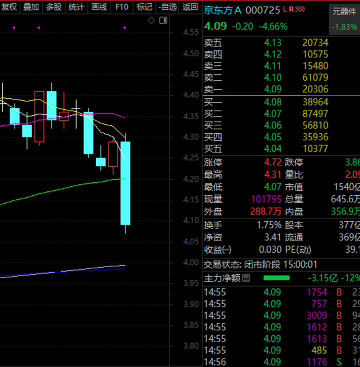Open the 复权 price adjustment menu

click(x=9, y=7)
